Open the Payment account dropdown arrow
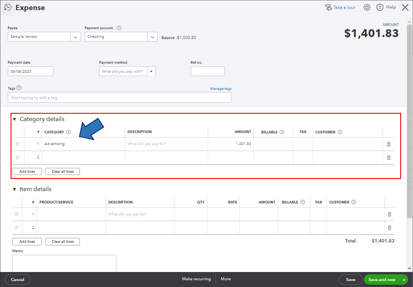The image size is (413, 287). coord(152,37)
